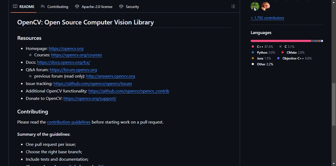Click the 'One pull request per issue;' item
This screenshot has height=166, width=336.
[51, 144]
